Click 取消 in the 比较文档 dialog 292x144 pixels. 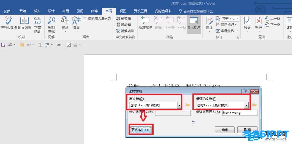tap(247, 130)
